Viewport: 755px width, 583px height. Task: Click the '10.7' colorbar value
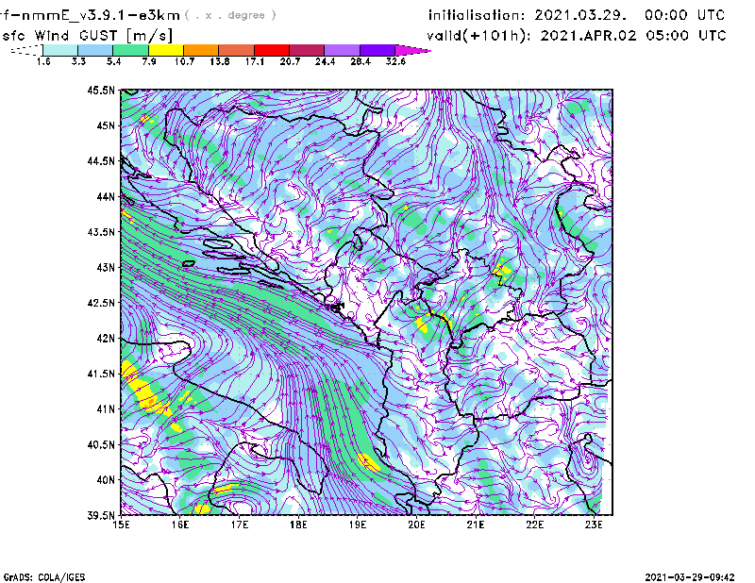(x=184, y=61)
